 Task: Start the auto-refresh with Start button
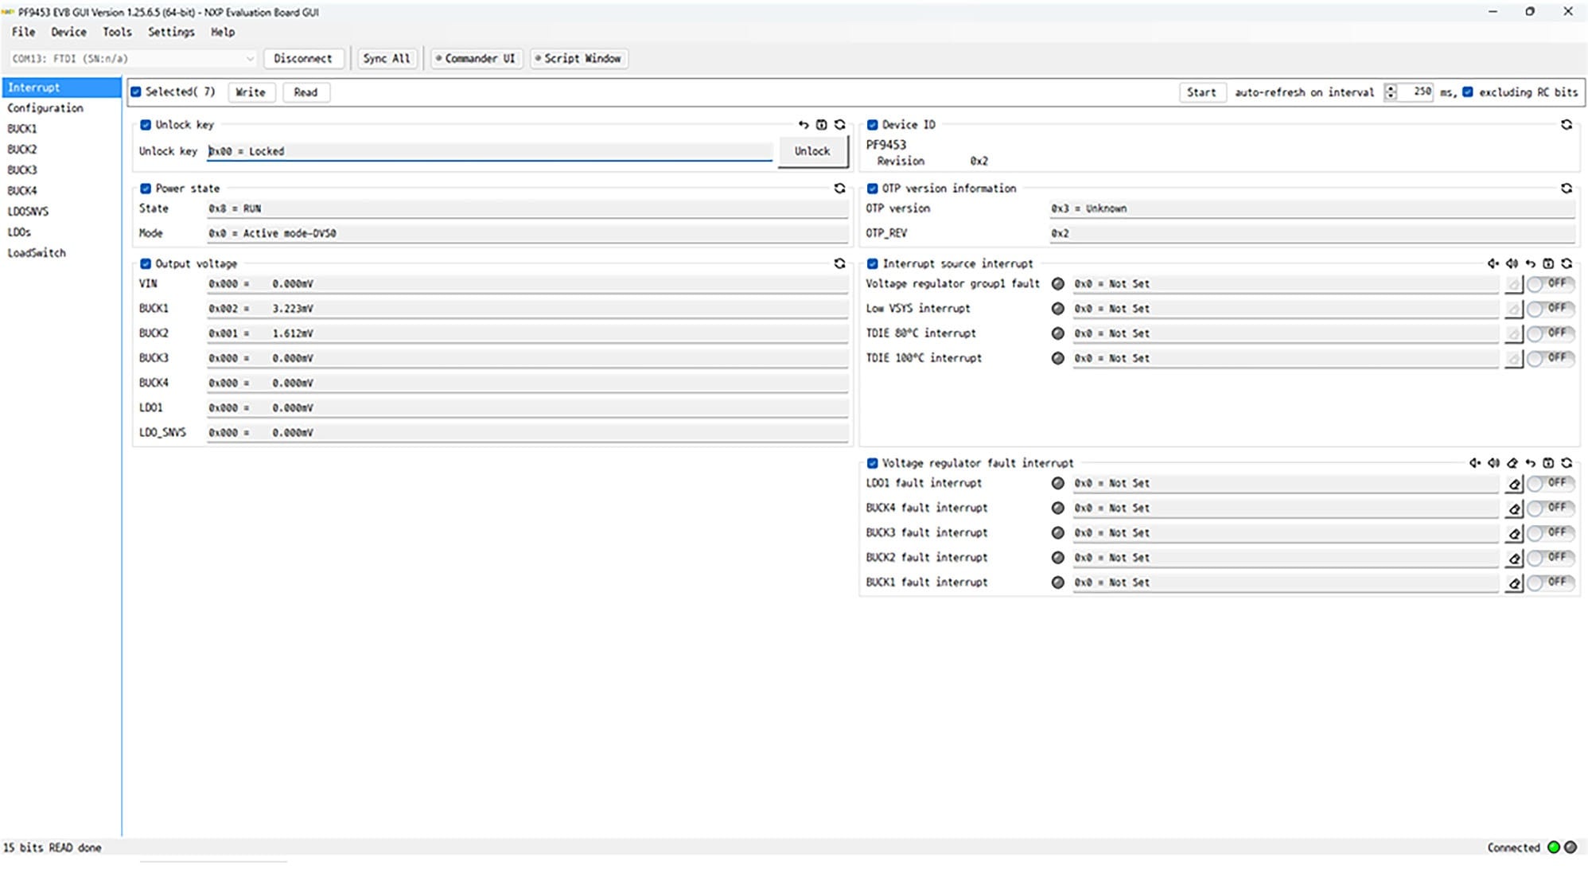pyautogui.click(x=1202, y=92)
